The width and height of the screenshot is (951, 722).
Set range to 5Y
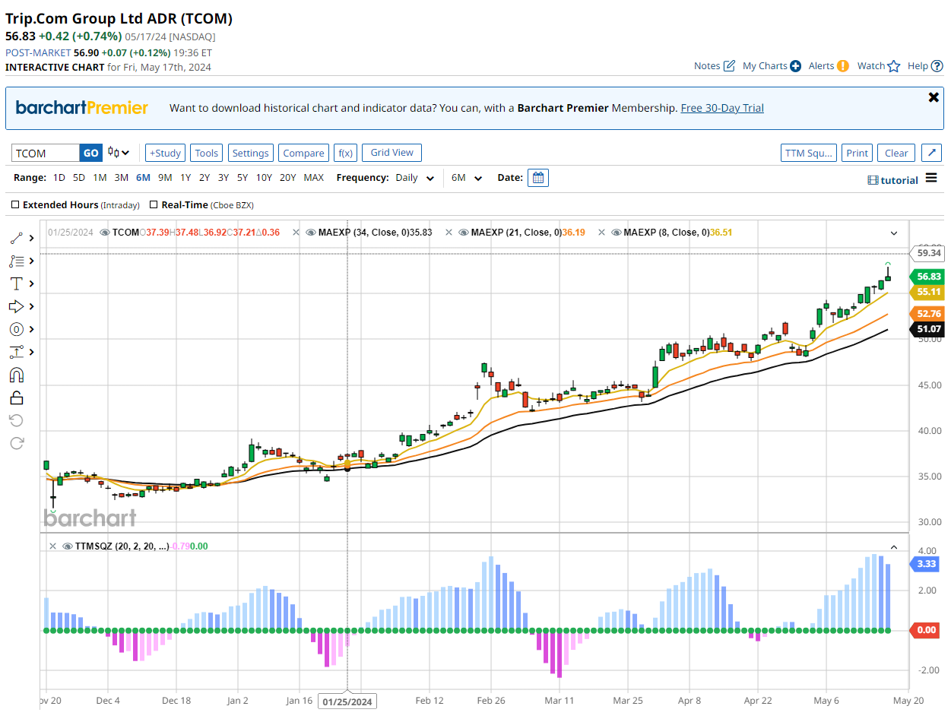point(242,178)
